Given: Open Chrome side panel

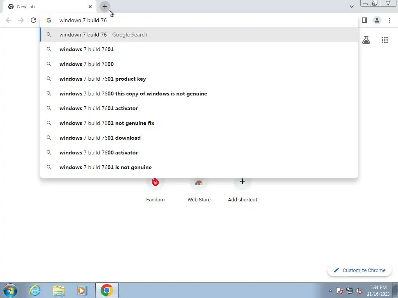Looking at the screenshot, I should click(365, 20).
